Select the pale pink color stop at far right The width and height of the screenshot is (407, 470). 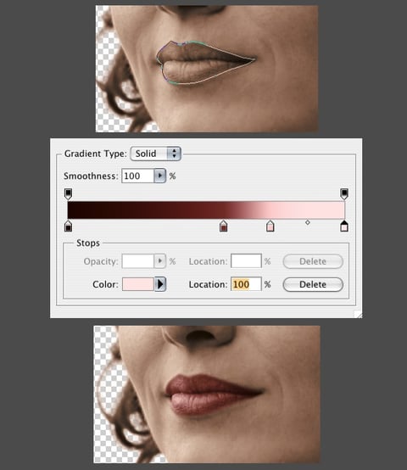(x=344, y=227)
